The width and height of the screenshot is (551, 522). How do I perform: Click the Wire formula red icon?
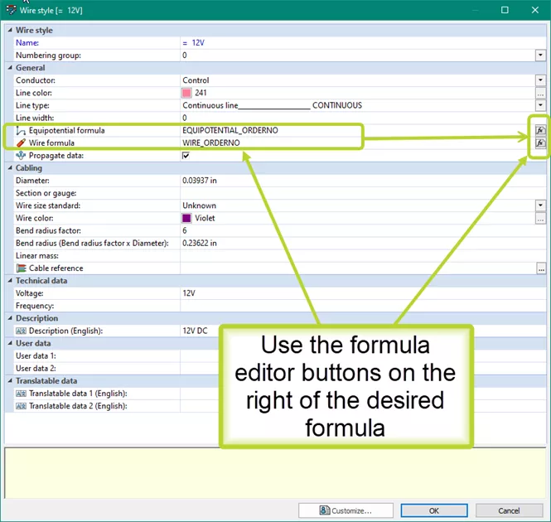[x=21, y=143]
